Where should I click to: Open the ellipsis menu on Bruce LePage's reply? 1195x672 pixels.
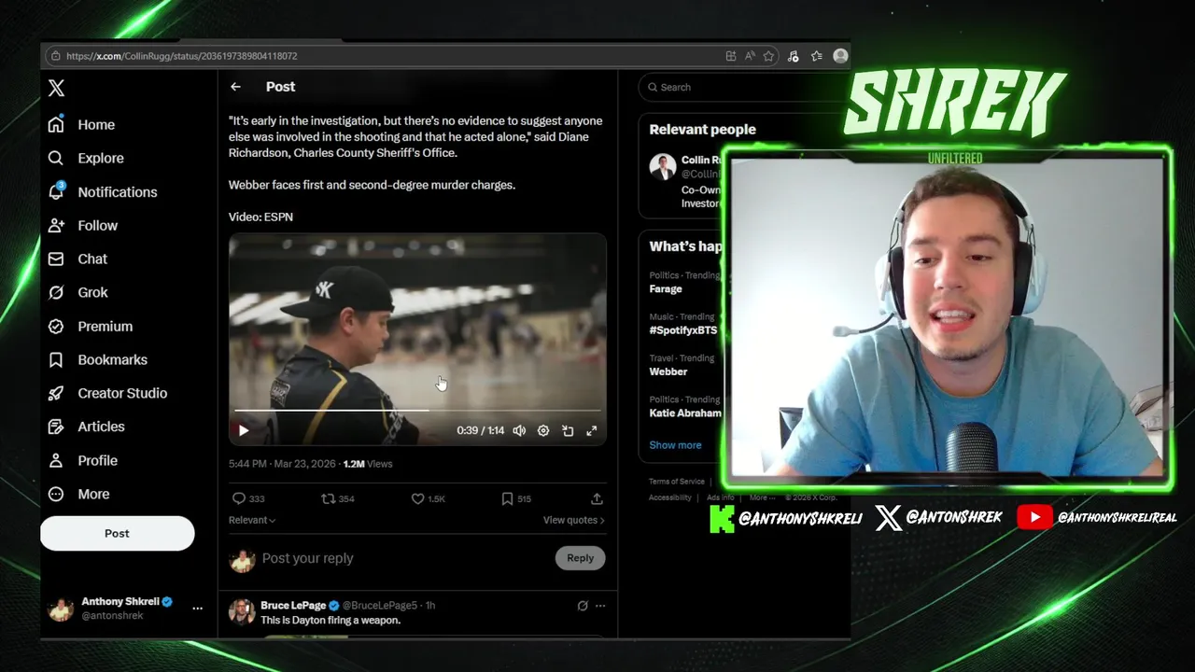600,606
